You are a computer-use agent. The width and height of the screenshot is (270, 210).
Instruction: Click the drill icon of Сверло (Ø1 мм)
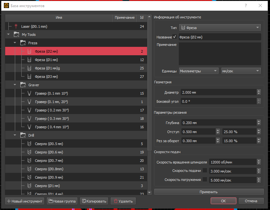point(29,186)
